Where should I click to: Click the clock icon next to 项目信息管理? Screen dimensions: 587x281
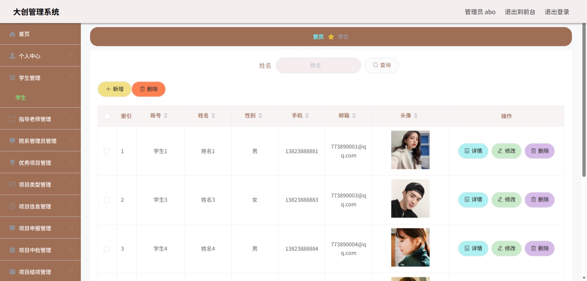[12, 206]
